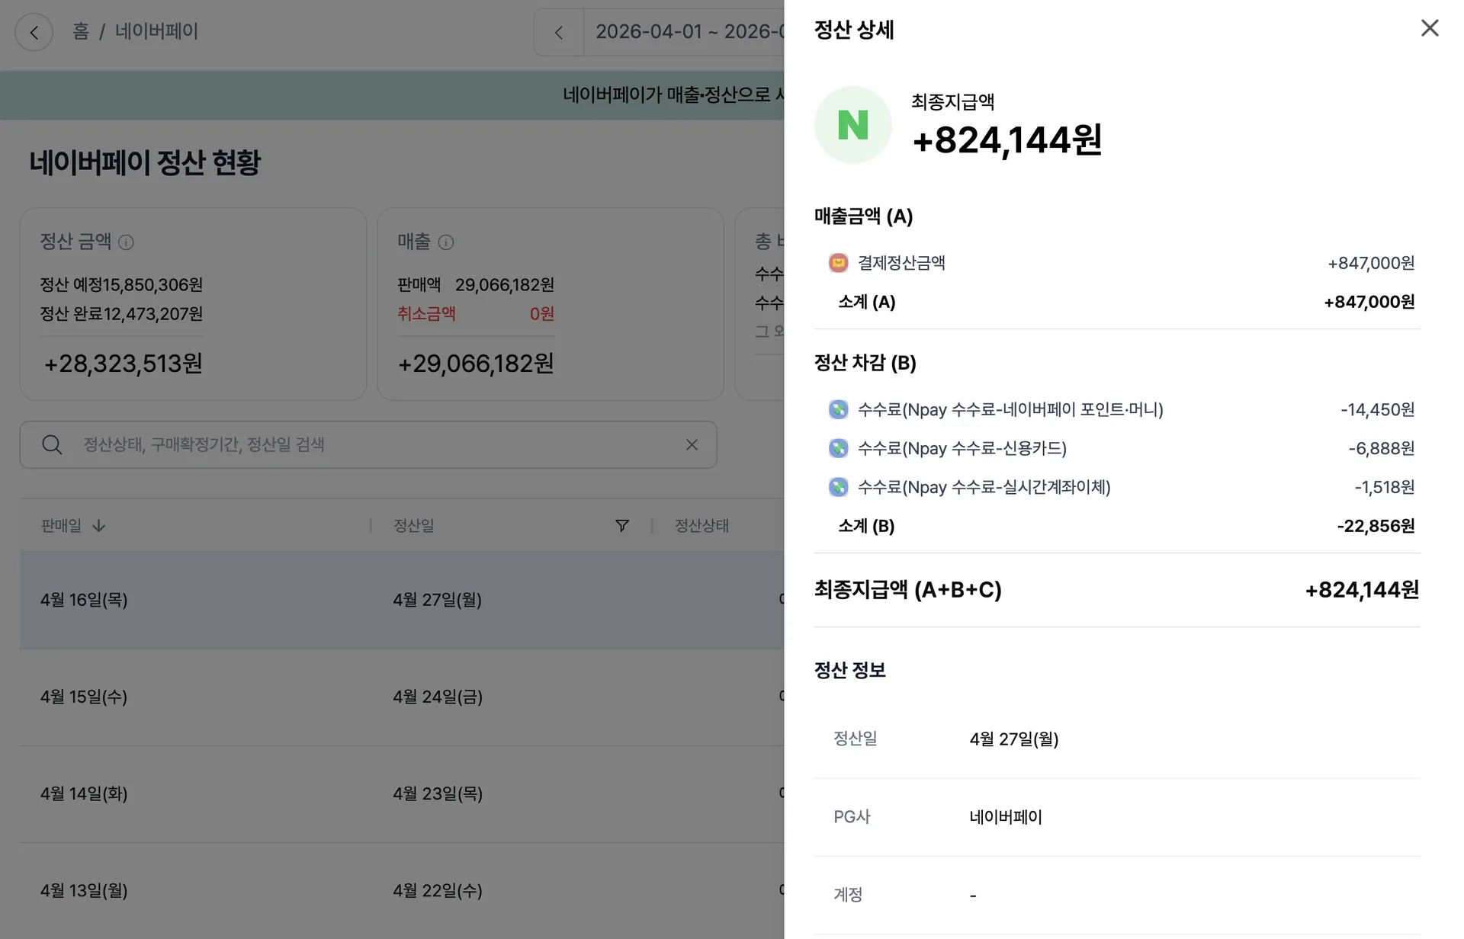Click the 네이버페이 breadcrumb link
This screenshot has height=939, width=1464.
[156, 32]
